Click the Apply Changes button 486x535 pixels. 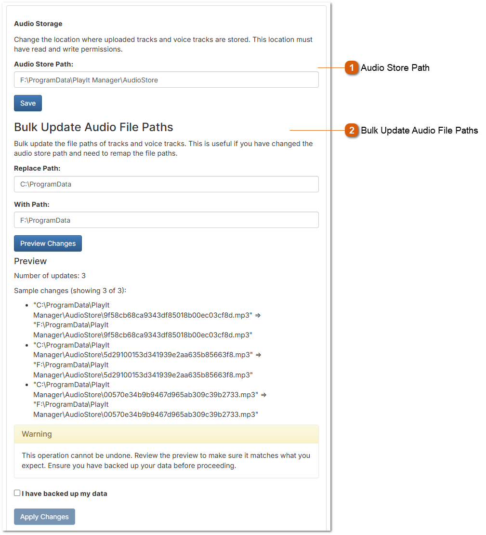coord(44,516)
